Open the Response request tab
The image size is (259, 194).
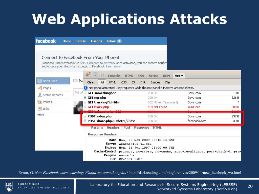(x=142, y=128)
